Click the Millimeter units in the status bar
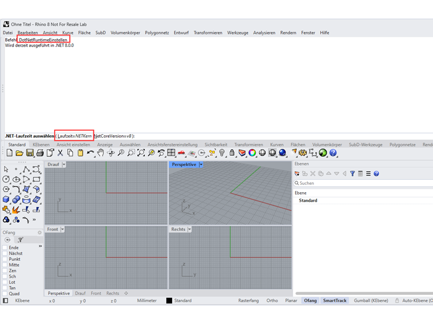 pyautogui.click(x=146, y=301)
